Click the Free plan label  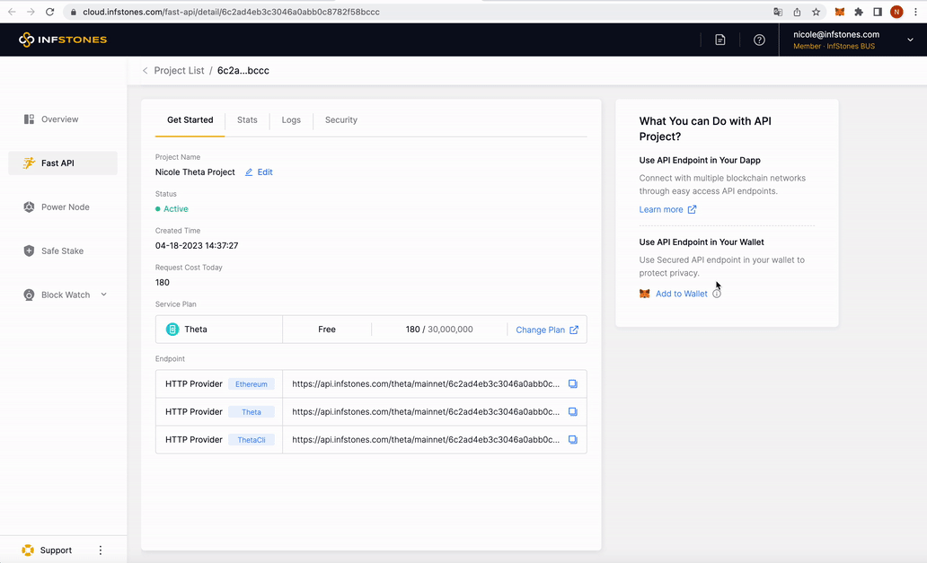pos(327,329)
